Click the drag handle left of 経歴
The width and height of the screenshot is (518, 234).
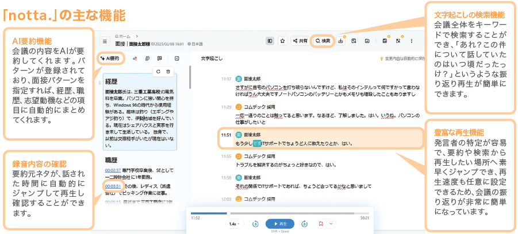pyautogui.click(x=100, y=83)
